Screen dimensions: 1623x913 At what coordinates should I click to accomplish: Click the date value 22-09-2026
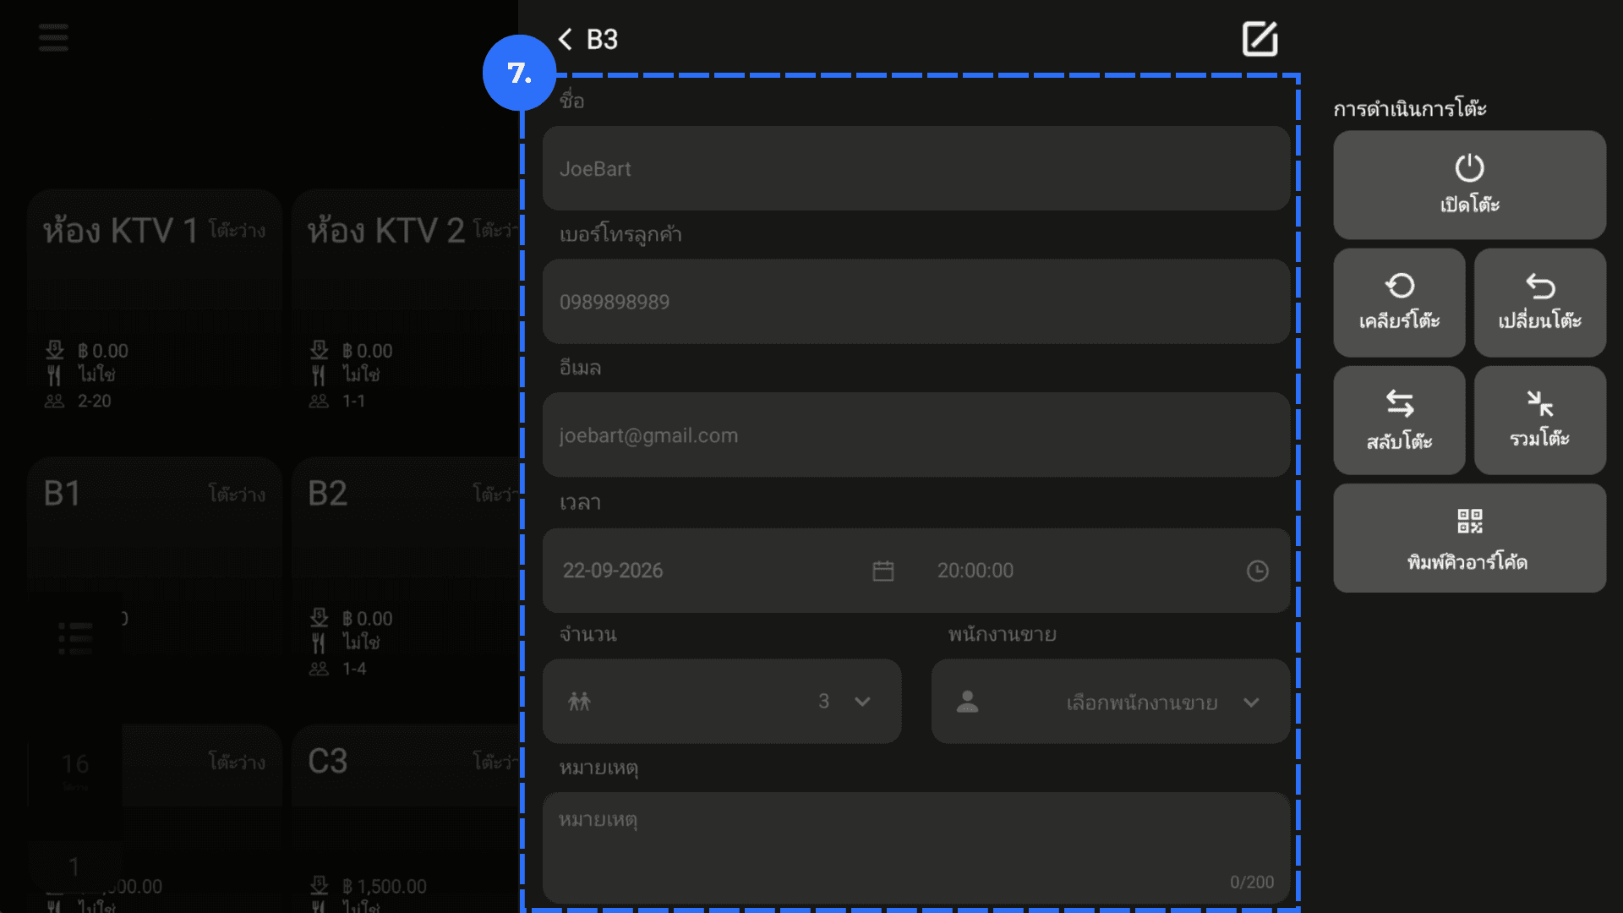click(x=613, y=571)
